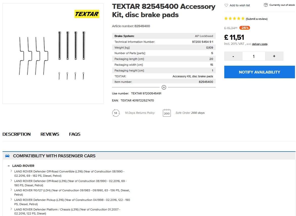This screenshot has height=216, width=296.
Task: Open the FAQs tab
Action: pos(75,134)
